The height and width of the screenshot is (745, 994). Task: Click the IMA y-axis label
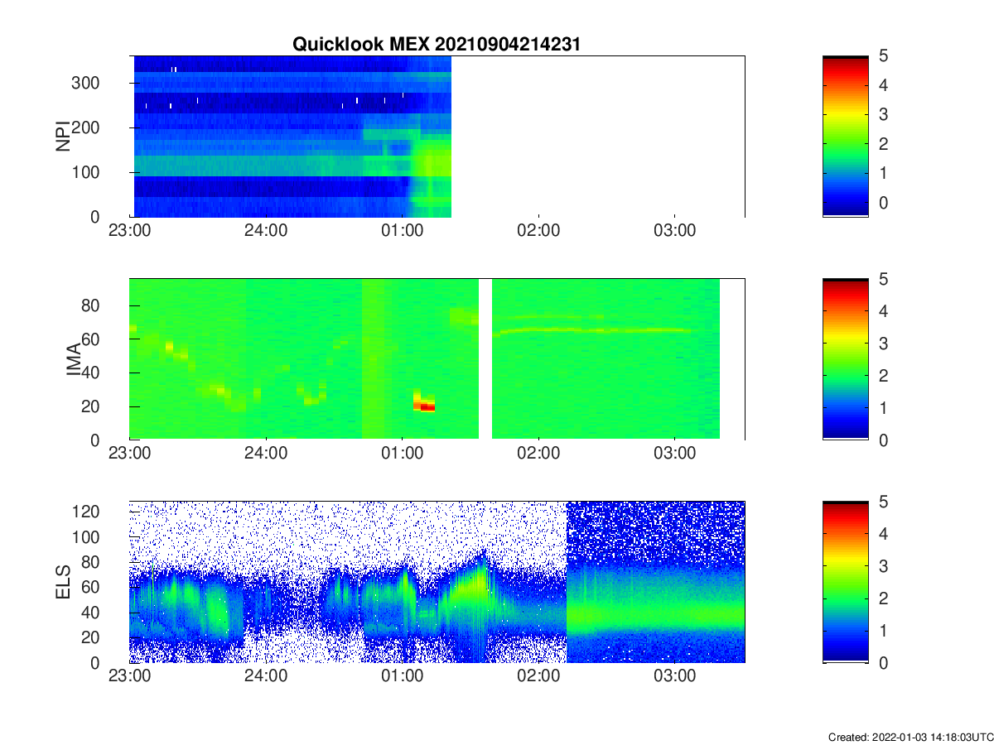tap(74, 359)
